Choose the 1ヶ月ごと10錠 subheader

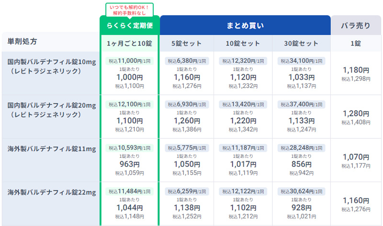click(129, 43)
